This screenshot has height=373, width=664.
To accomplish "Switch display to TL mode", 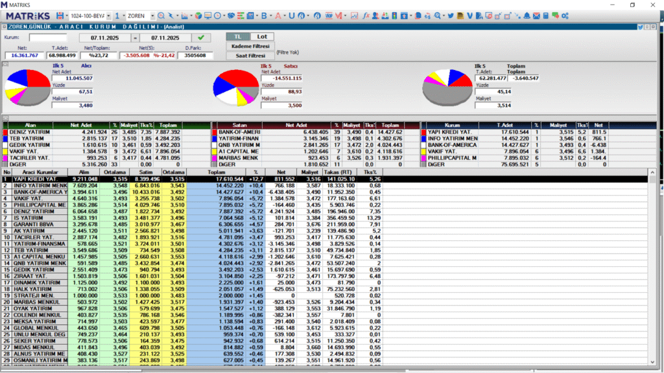I will [x=237, y=37].
